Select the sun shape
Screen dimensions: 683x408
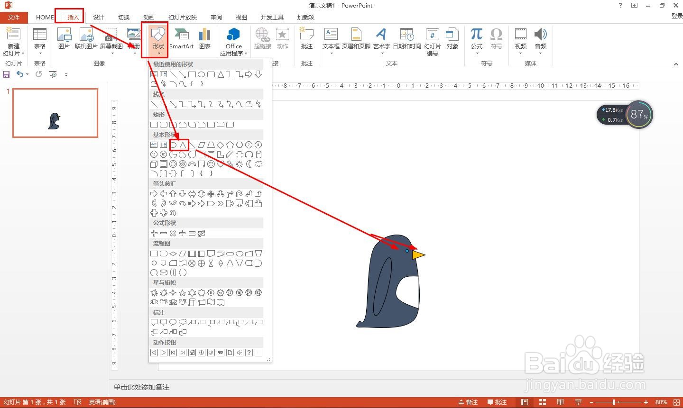240,164
